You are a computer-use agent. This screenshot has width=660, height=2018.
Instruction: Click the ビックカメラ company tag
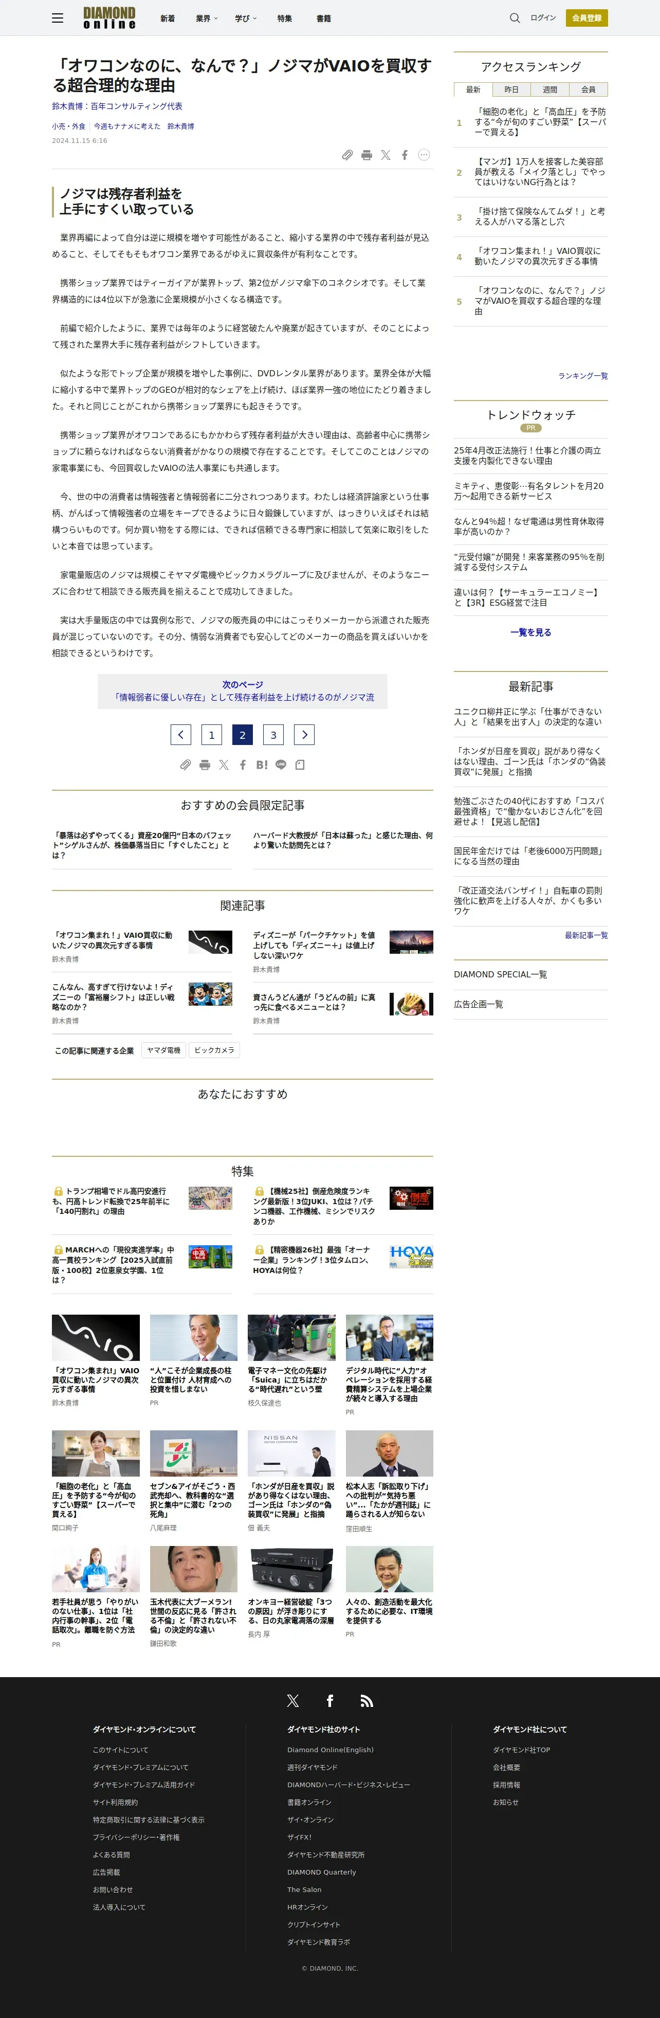[x=214, y=1050]
